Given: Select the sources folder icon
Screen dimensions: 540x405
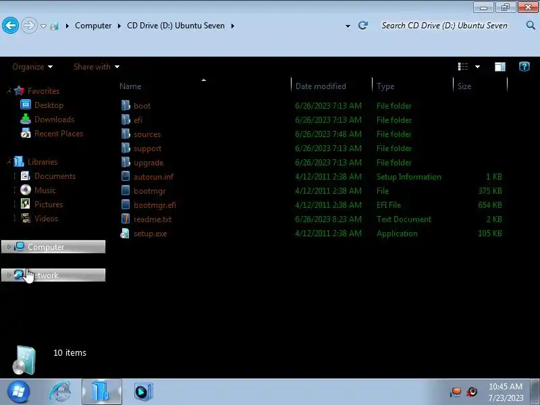Looking at the screenshot, I should click(x=126, y=134).
